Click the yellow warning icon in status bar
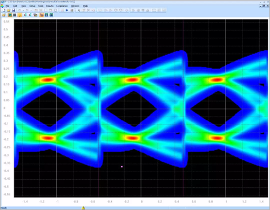This screenshot has width=270, height=210. click(83, 208)
